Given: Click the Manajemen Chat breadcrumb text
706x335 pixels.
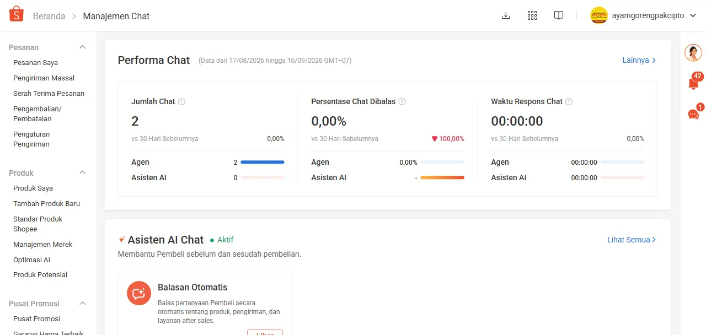Looking at the screenshot, I should (116, 16).
